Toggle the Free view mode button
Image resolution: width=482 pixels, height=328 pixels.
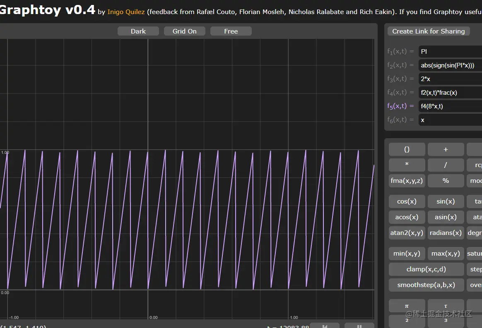point(231,31)
